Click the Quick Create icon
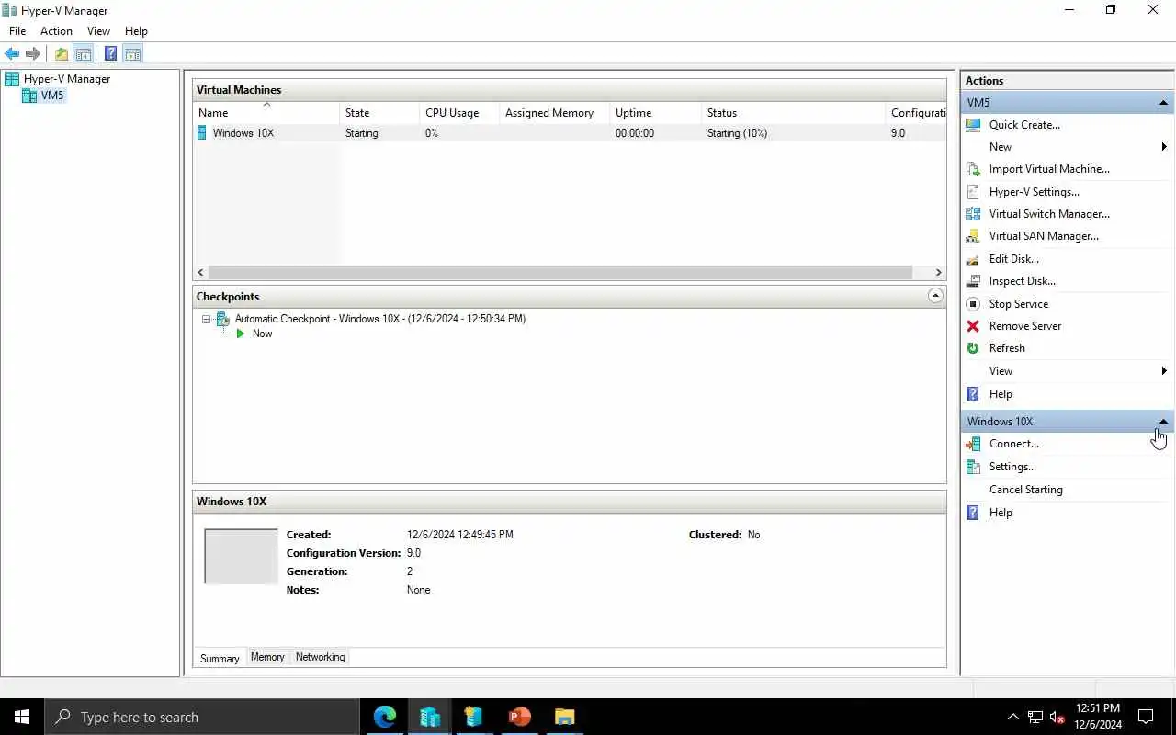1176x735 pixels. tap(973, 125)
